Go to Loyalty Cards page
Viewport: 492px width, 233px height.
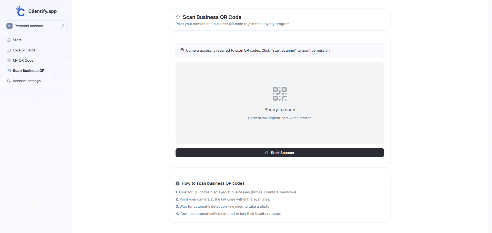(x=24, y=50)
